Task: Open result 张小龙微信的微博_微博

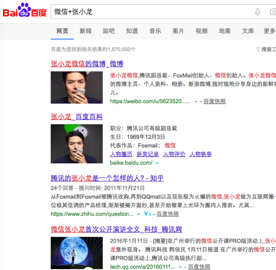Action: click(x=87, y=64)
